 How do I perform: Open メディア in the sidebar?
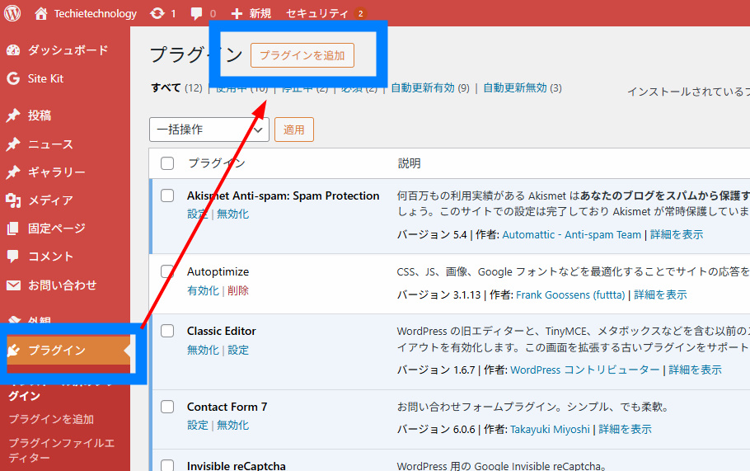[50, 200]
